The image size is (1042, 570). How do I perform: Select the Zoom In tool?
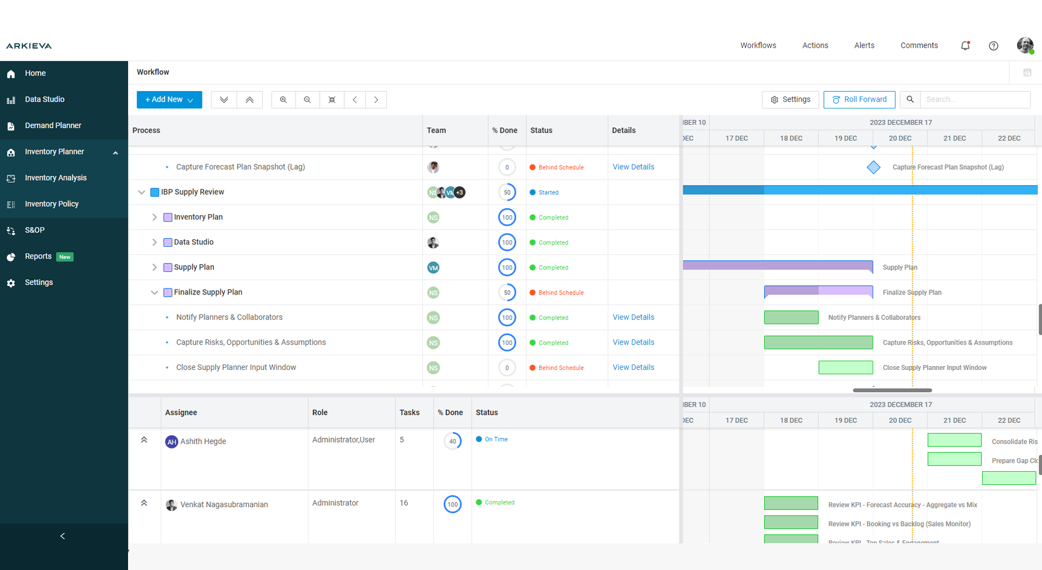283,100
